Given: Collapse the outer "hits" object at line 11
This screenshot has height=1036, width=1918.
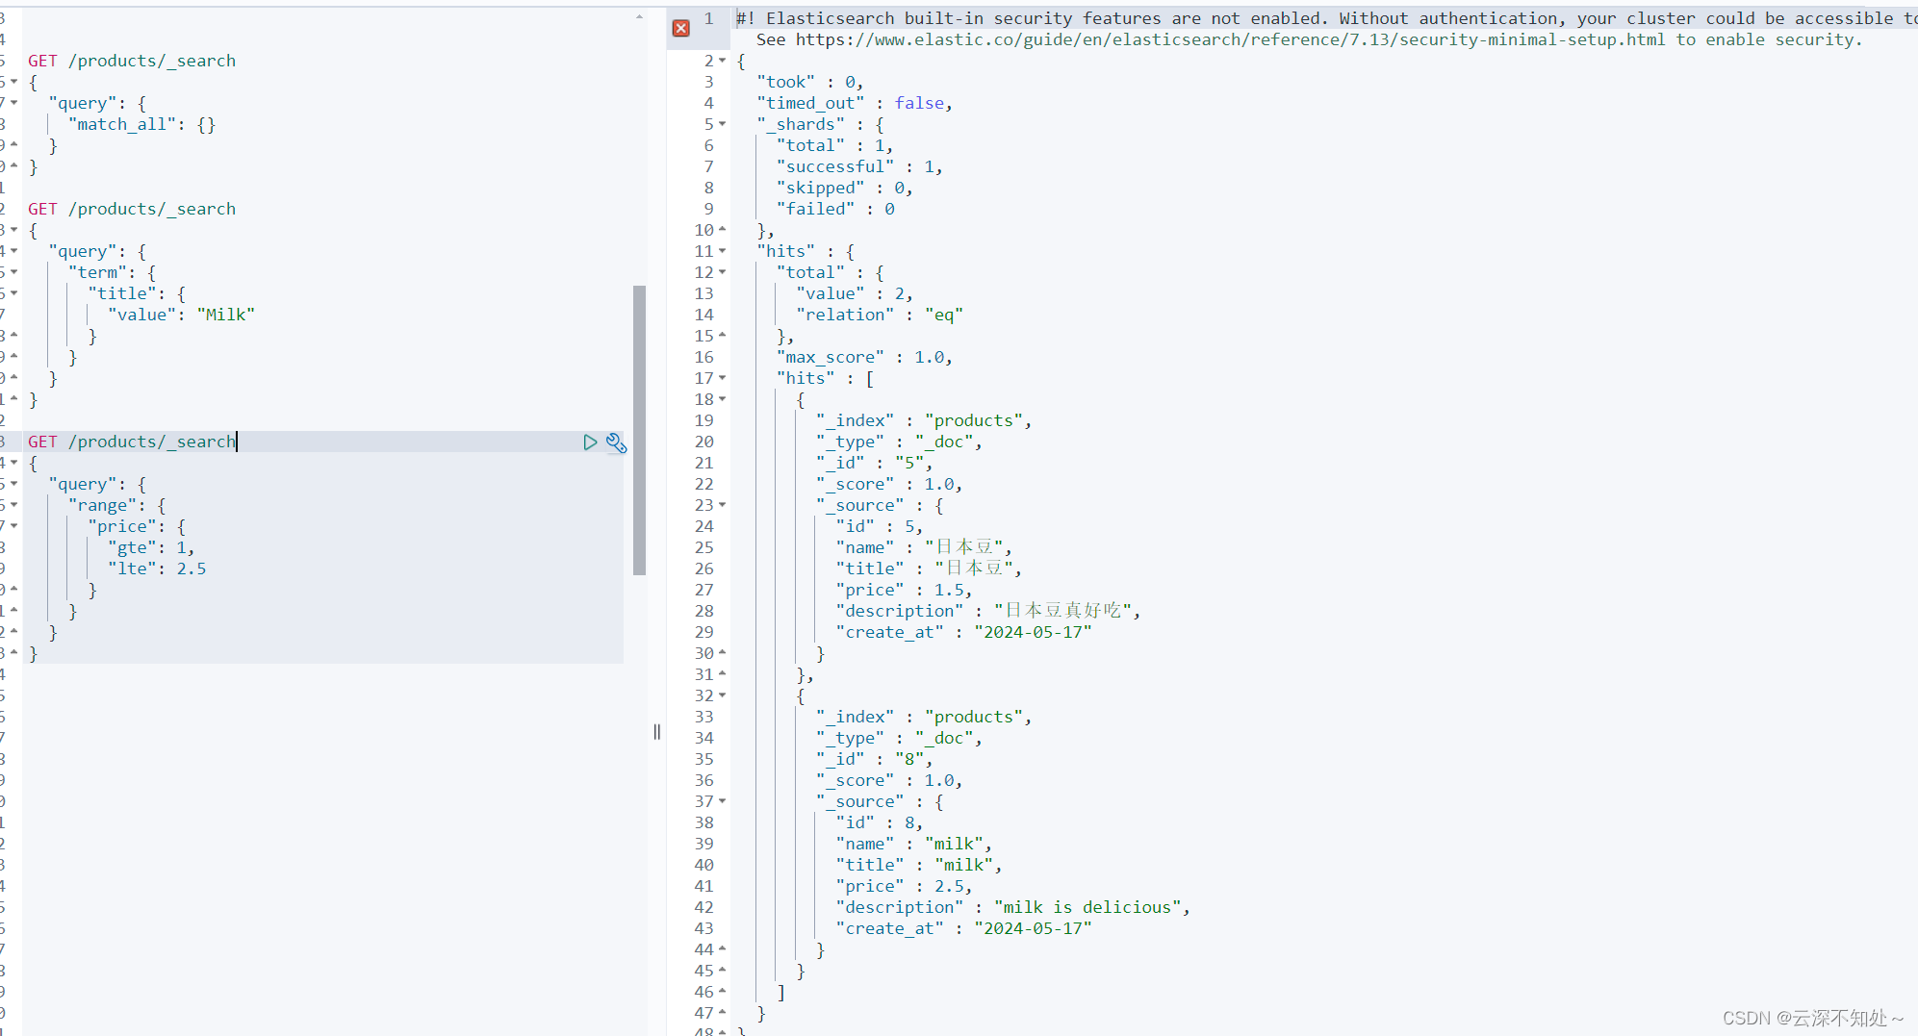Looking at the screenshot, I should (x=723, y=251).
